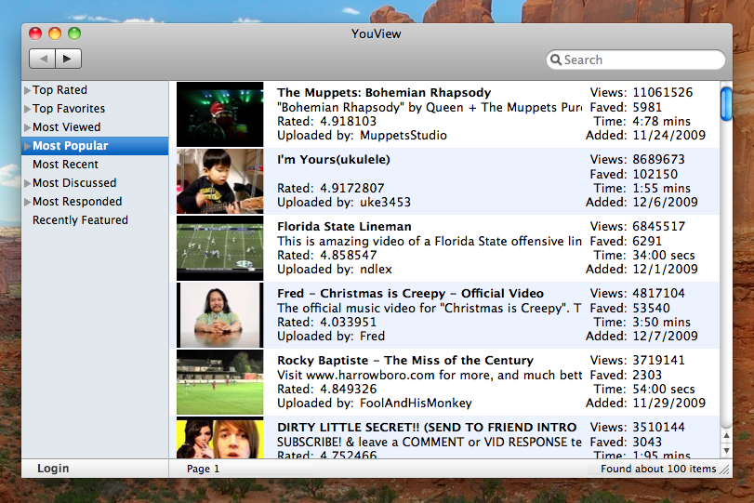Click the Login button
The height and width of the screenshot is (503, 754).
[53, 469]
